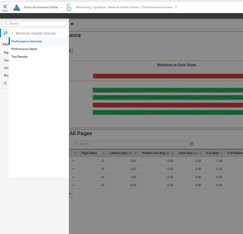Image resolution: width=243 pixels, height=234 pixels.
Task: Focus the sidebar Search field
Action: [x=34, y=24]
